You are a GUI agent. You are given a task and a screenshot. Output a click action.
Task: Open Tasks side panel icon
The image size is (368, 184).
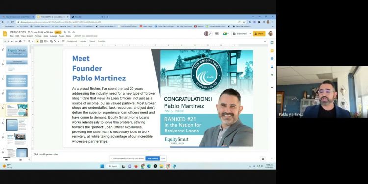coord(272,59)
